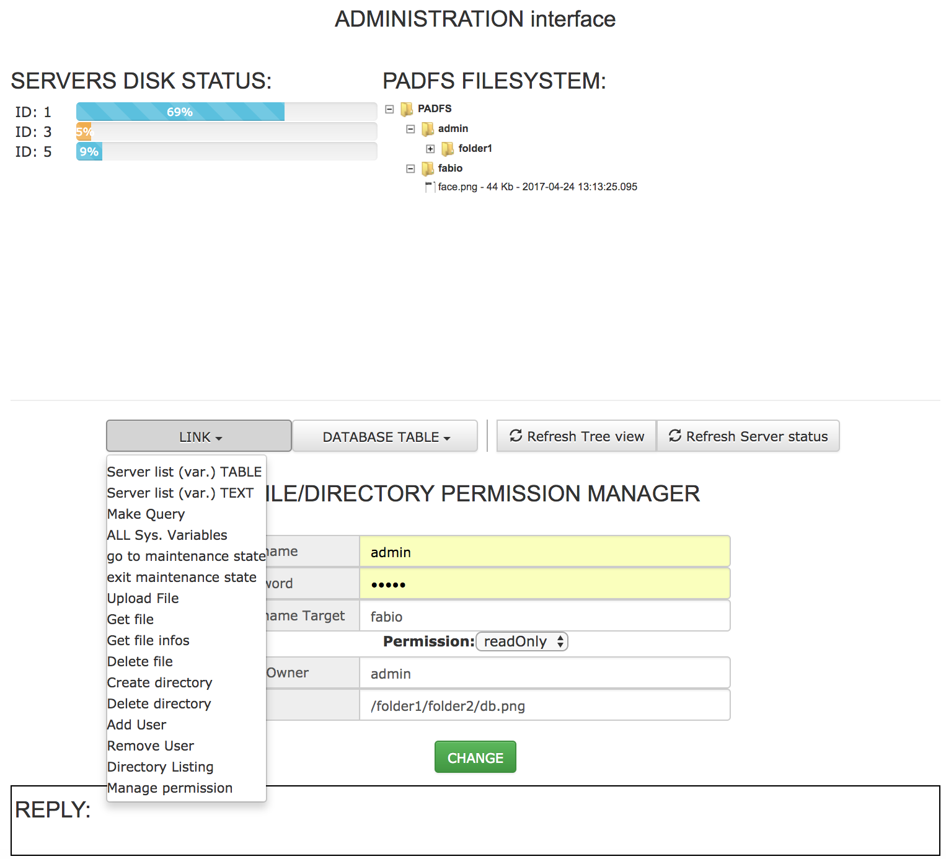This screenshot has height=859, width=946.
Task: Select the fabio tree label
Action: pyautogui.click(x=450, y=169)
